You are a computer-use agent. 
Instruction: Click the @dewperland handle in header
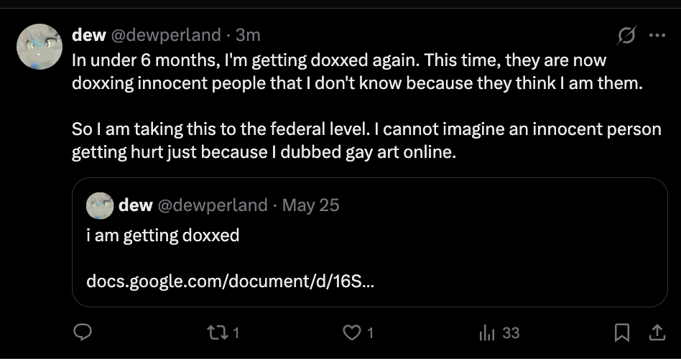coord(167,35)
